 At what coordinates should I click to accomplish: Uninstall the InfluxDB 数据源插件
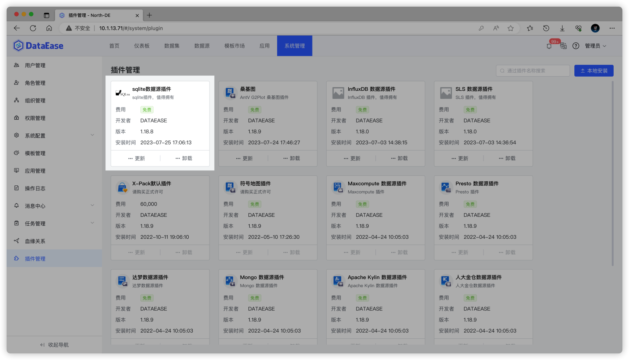399,158
